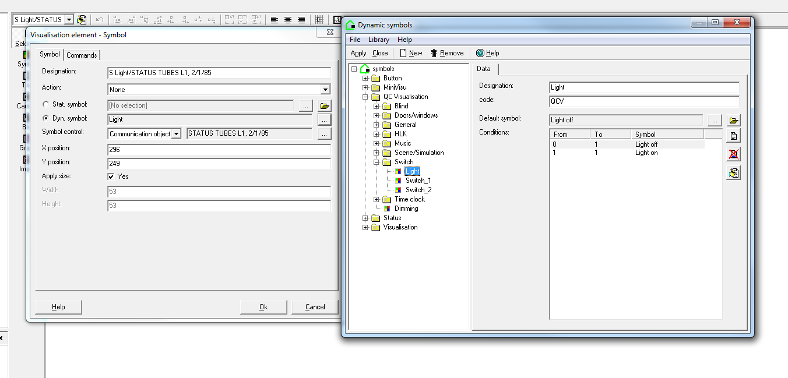
Task: Open the Communication object dropdown
Action: coord(177,134)
